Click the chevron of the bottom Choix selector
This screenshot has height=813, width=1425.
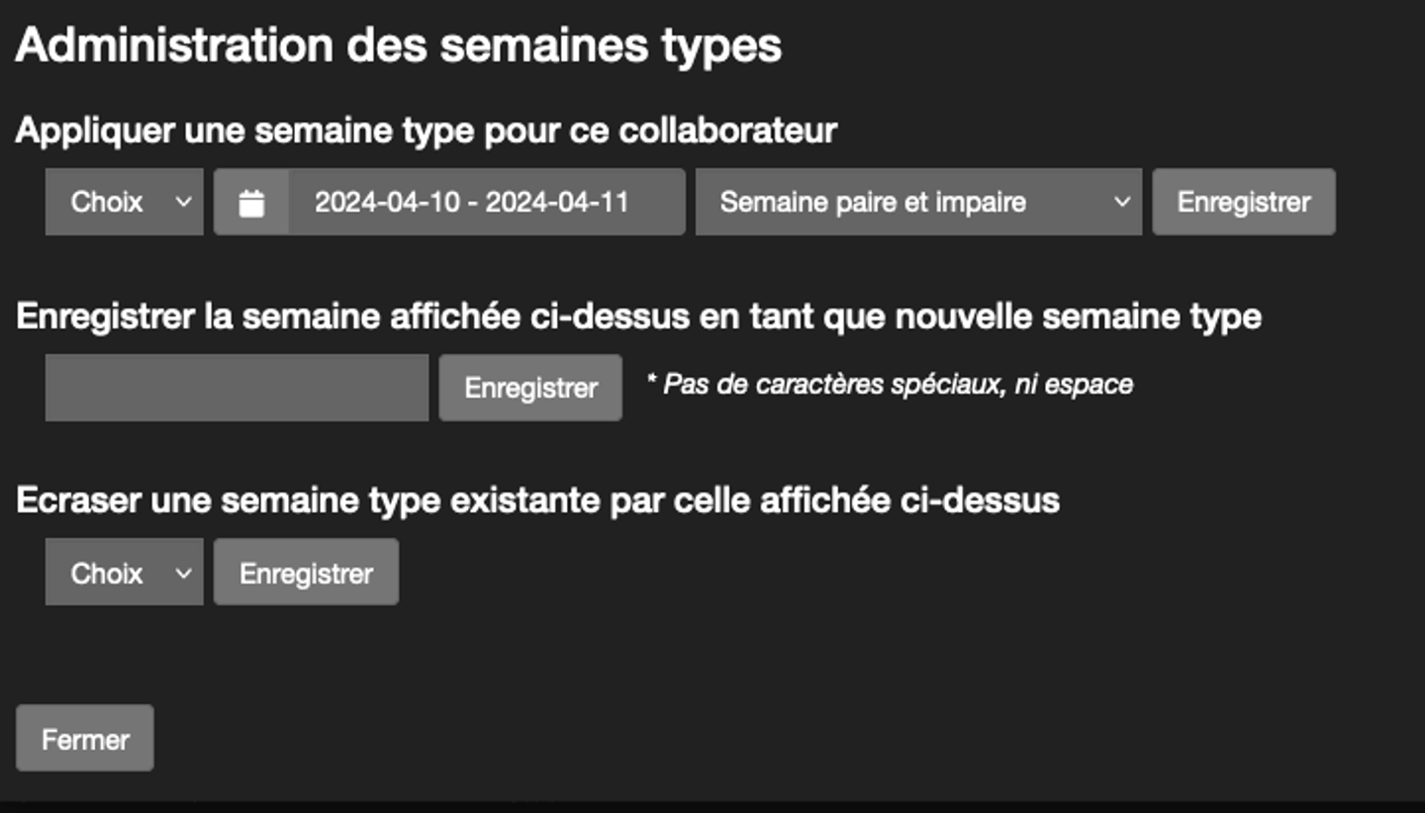click(183, 573)
